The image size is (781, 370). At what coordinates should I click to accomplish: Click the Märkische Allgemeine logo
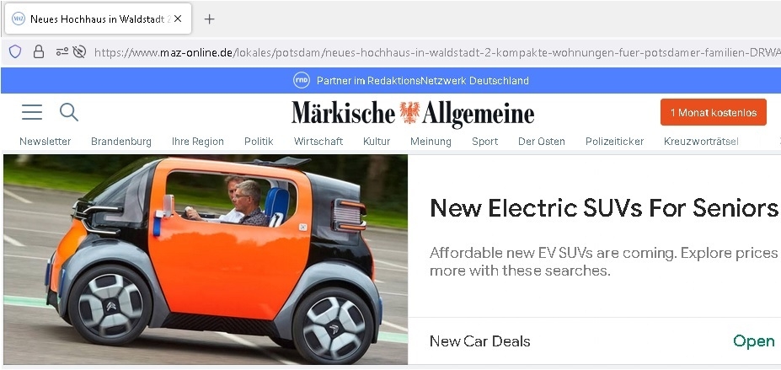click(413, 114)
